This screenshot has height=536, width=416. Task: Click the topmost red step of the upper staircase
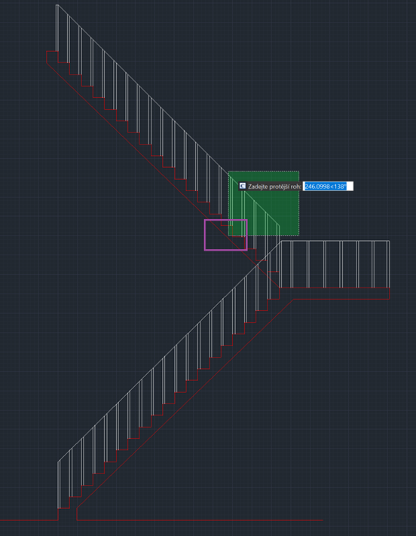point(52,51)
